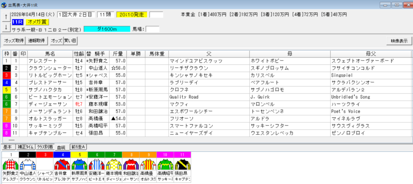Viewport: 413px width, 184px height.
Task: Open the オッズ view button
Action: pyautogui.click(x=56, y=41)
